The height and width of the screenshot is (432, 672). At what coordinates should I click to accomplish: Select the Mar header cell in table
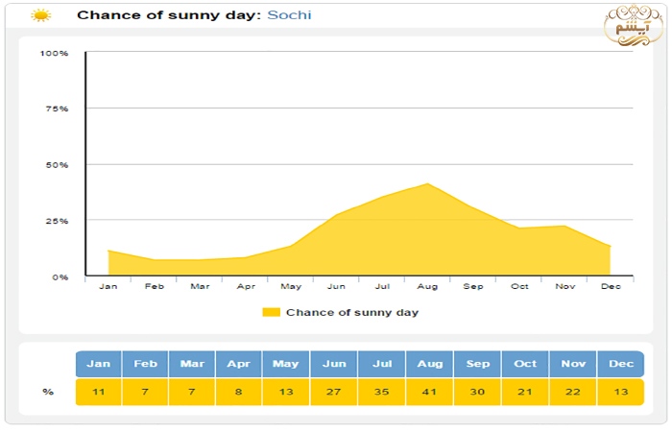click(x=192, y=364)
